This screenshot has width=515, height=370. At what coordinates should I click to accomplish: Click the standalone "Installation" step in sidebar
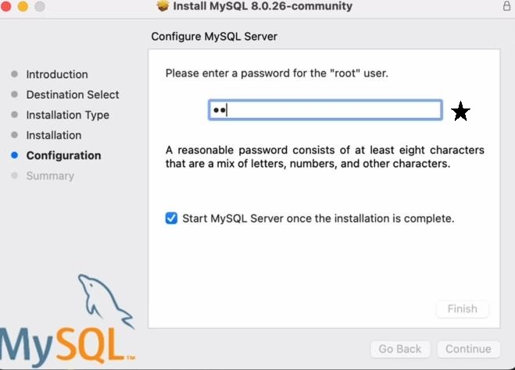click(53, 135)
